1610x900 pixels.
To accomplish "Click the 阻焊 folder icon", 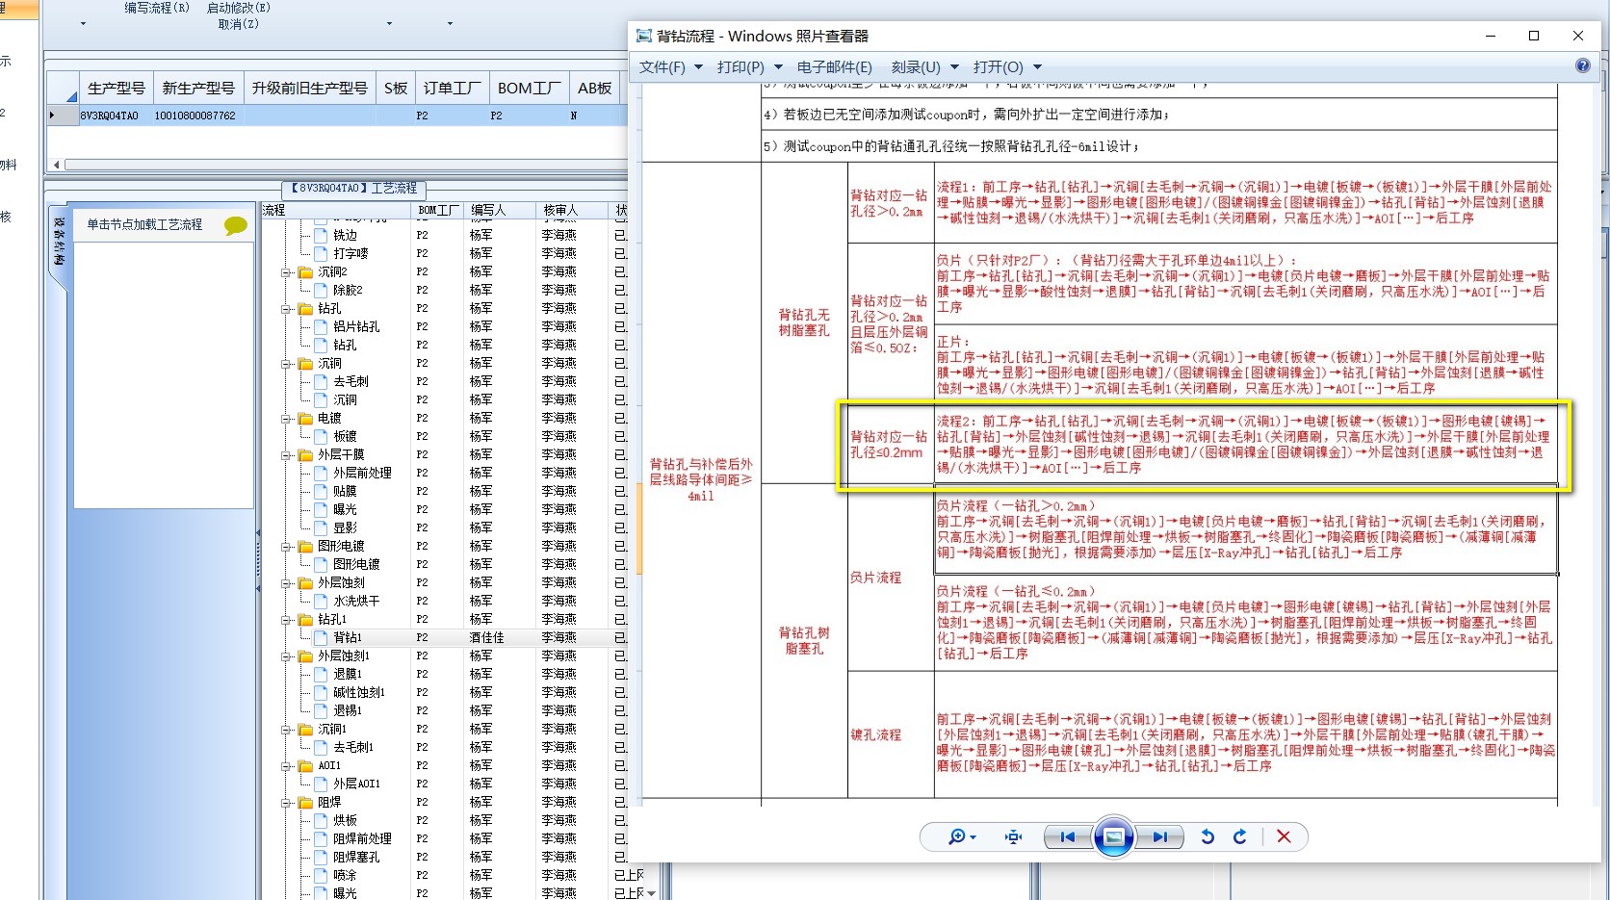I will point(305,803).
